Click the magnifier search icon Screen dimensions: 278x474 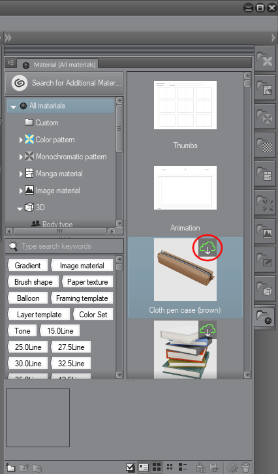point(13,246)
